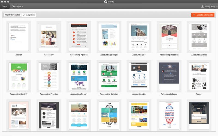Viewport: 218px width, 136px height.
Task: Select the Accounting Budget template thumbnail
Action: 109,37
